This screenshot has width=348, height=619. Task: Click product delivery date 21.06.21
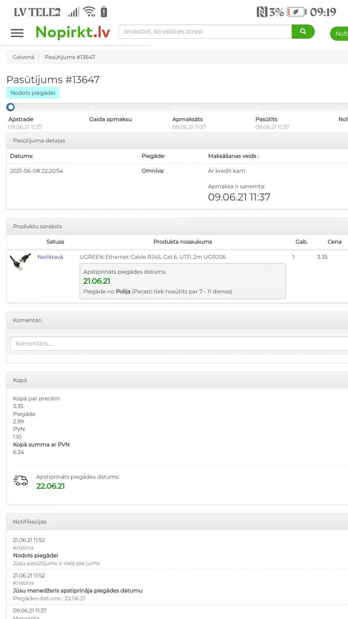[x=97, y=281]
